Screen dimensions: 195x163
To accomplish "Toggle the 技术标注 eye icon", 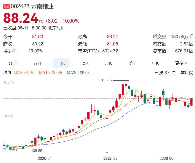I will tap(156, 72).
